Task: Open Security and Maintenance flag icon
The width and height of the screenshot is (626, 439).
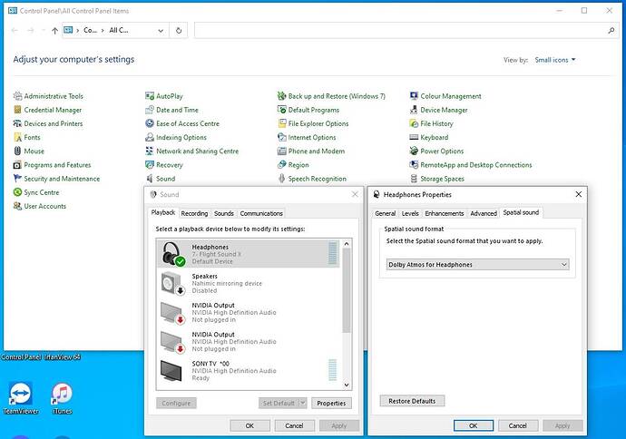Action: 17,179
